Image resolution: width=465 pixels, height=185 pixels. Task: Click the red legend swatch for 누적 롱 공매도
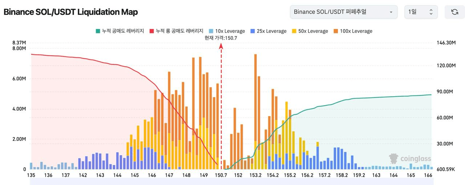click(x=152, y=31)
